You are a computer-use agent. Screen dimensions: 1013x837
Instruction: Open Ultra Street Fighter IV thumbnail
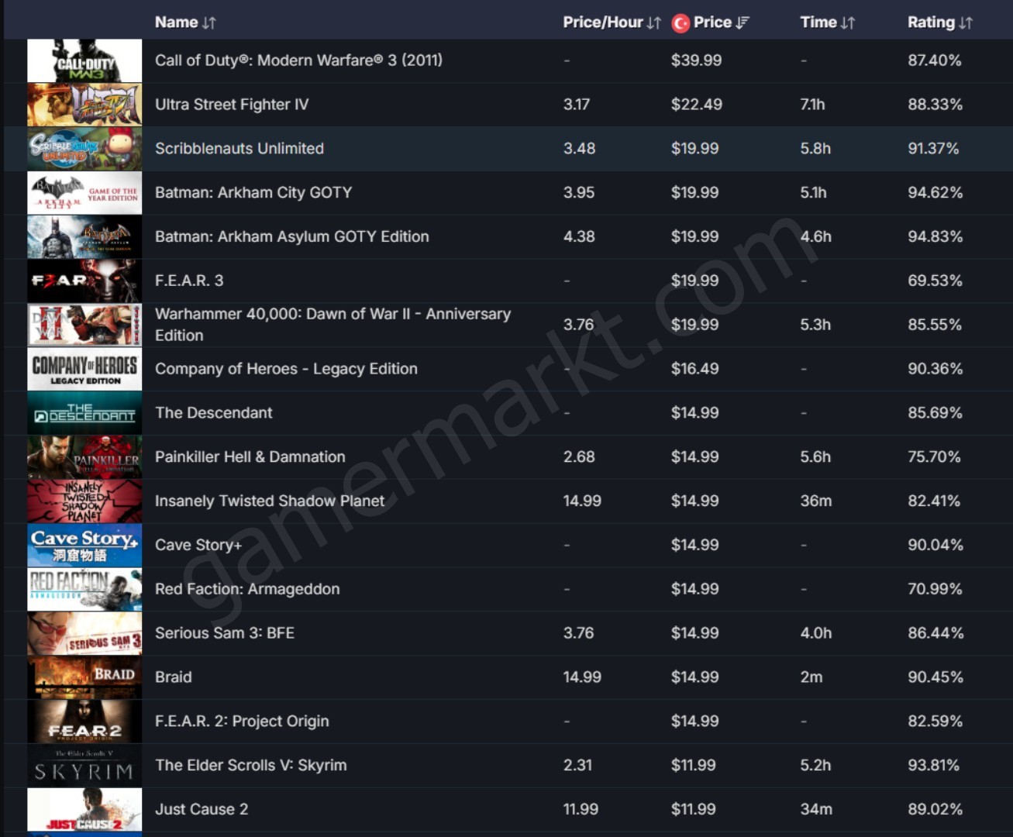[x=84, y=105]
